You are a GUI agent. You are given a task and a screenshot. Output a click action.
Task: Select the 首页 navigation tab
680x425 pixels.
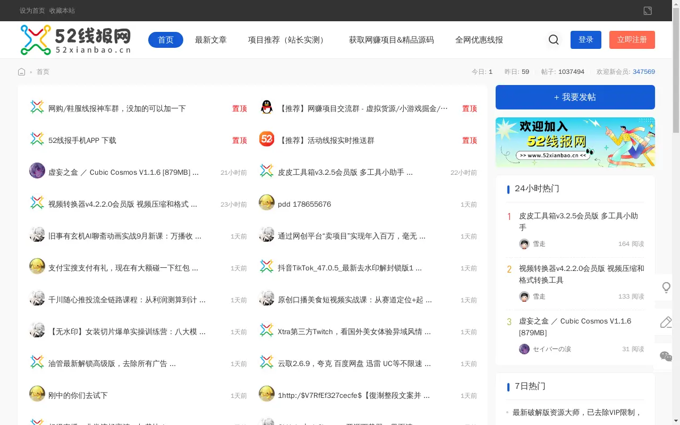coord(166,40)
